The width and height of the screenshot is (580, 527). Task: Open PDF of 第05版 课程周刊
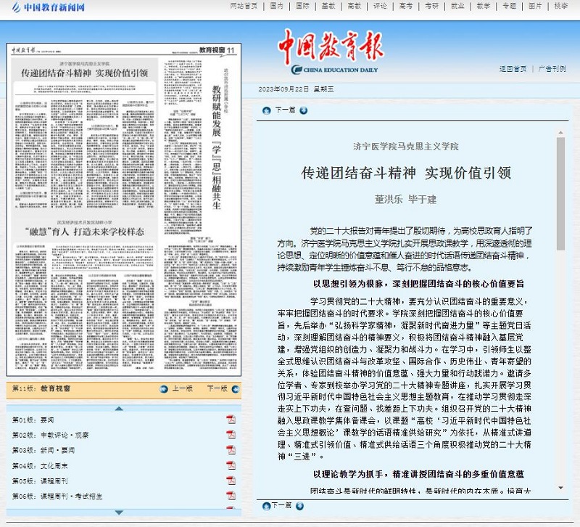click(231, 481)
